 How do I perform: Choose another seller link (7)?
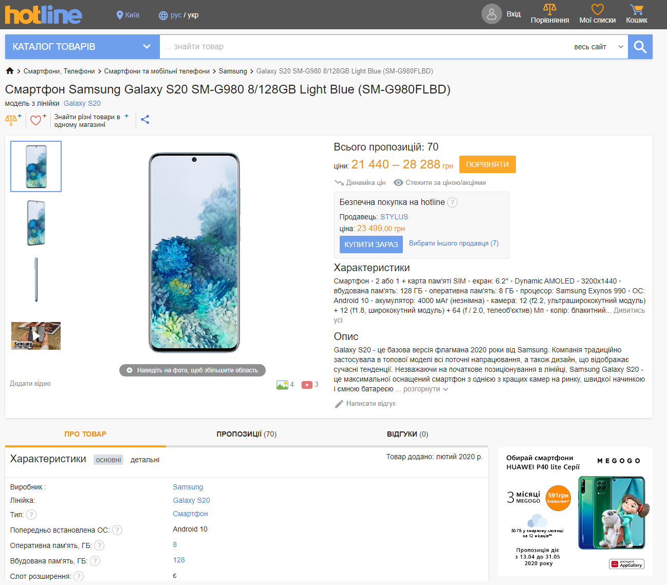[454, 243]
